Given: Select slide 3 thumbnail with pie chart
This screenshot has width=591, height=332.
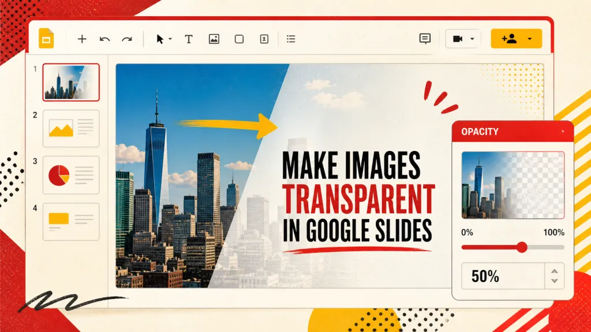Looking at the screenshot, I should [x=71, y=175].
